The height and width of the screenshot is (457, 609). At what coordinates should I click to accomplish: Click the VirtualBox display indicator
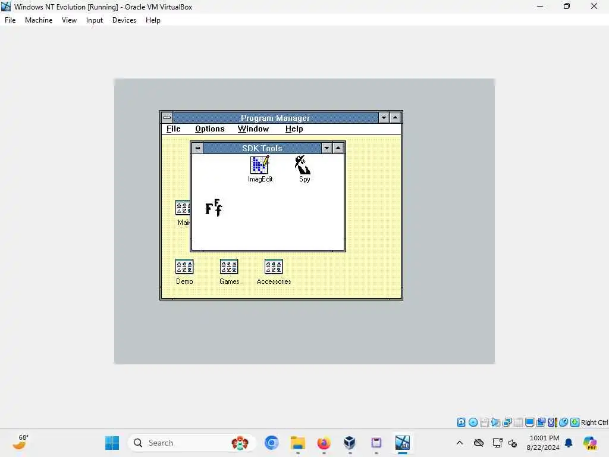(x=529, y=422)
